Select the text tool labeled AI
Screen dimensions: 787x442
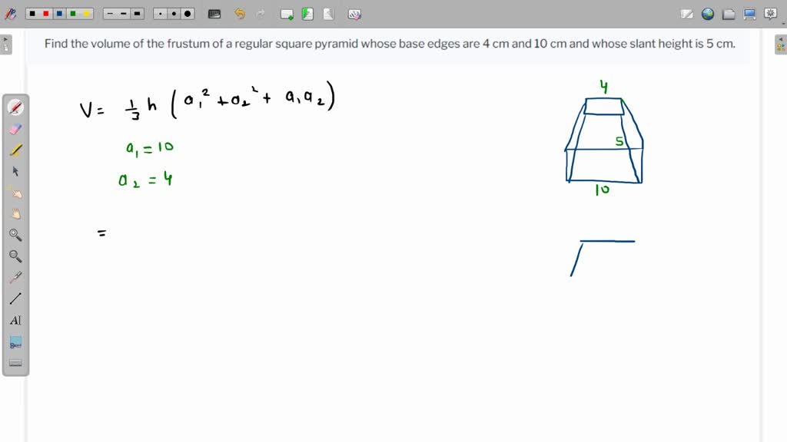coord(15,320)
